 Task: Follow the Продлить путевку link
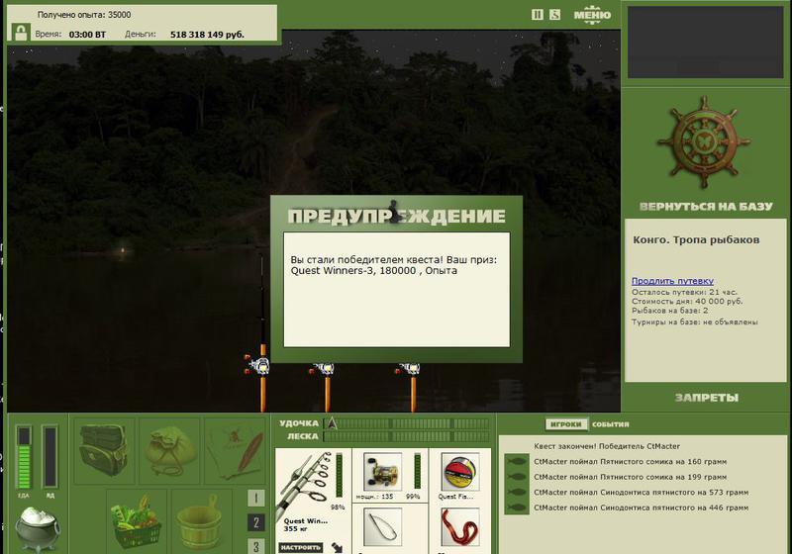tap(672, 281)
